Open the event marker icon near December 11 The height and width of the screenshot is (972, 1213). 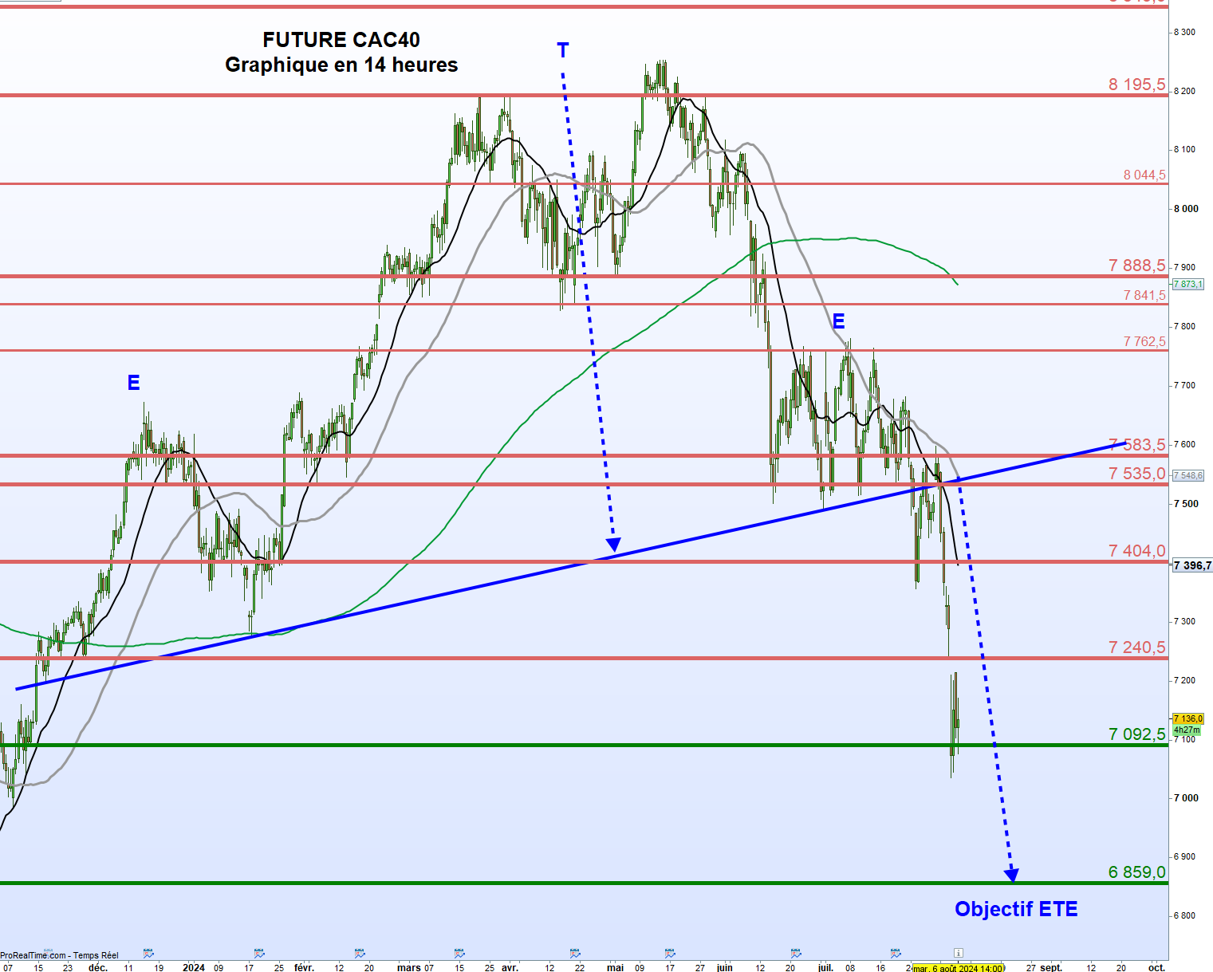pyautogui.click(x=148, y=953)
